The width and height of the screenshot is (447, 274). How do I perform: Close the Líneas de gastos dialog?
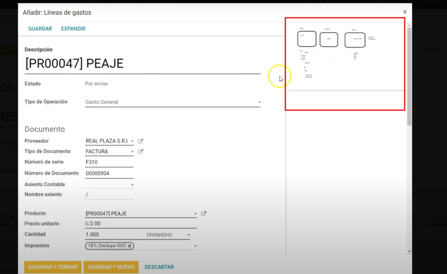click(x=405, y=12)
